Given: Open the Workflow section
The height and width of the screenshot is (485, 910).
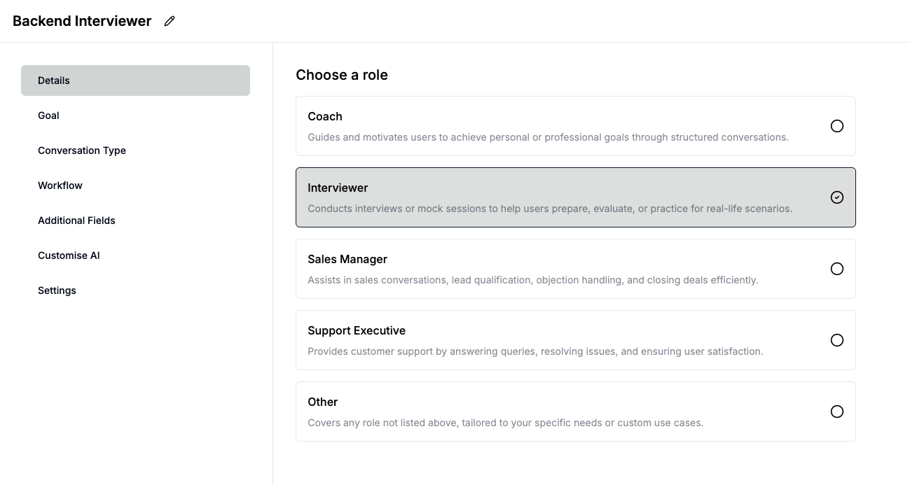Looking at the screenshot, I should click(60, 185).
